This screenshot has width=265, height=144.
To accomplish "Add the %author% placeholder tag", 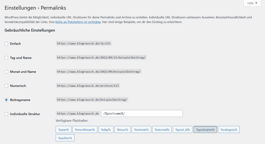I will pyautogui.click(x=65, y=138).
